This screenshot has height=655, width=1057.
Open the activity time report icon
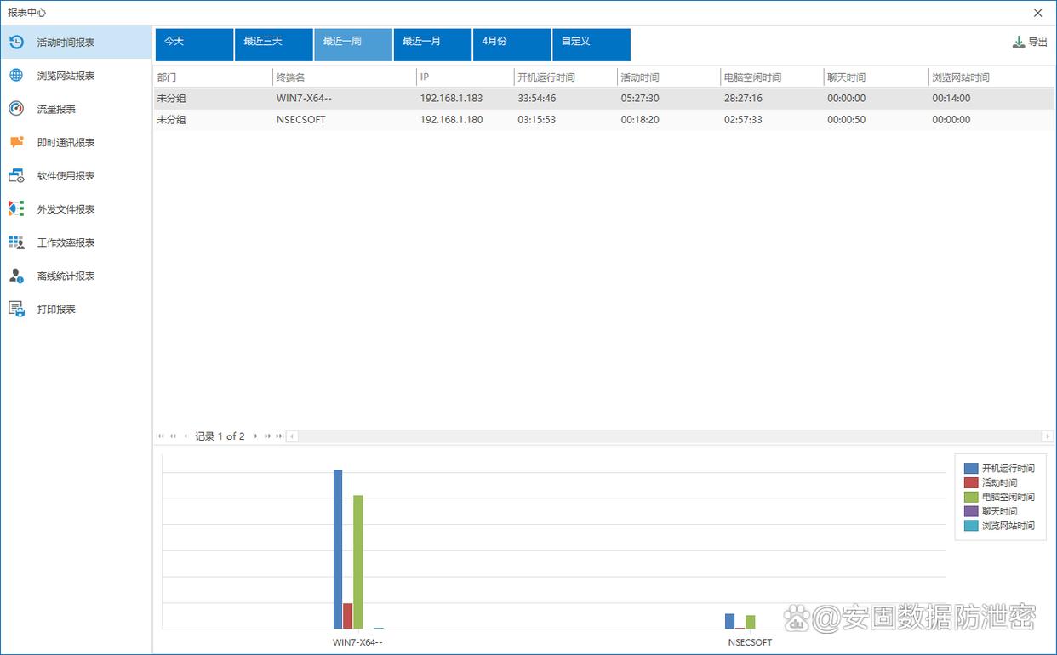pyautogui.click(x=16, y=42)
